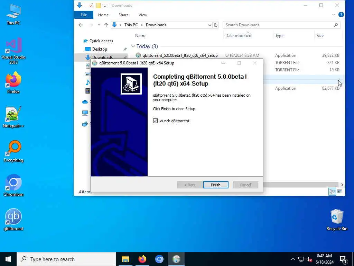This screenshot has width=354, height=266.
Task: Go up one folder level
Action: (x=106, y=25)
